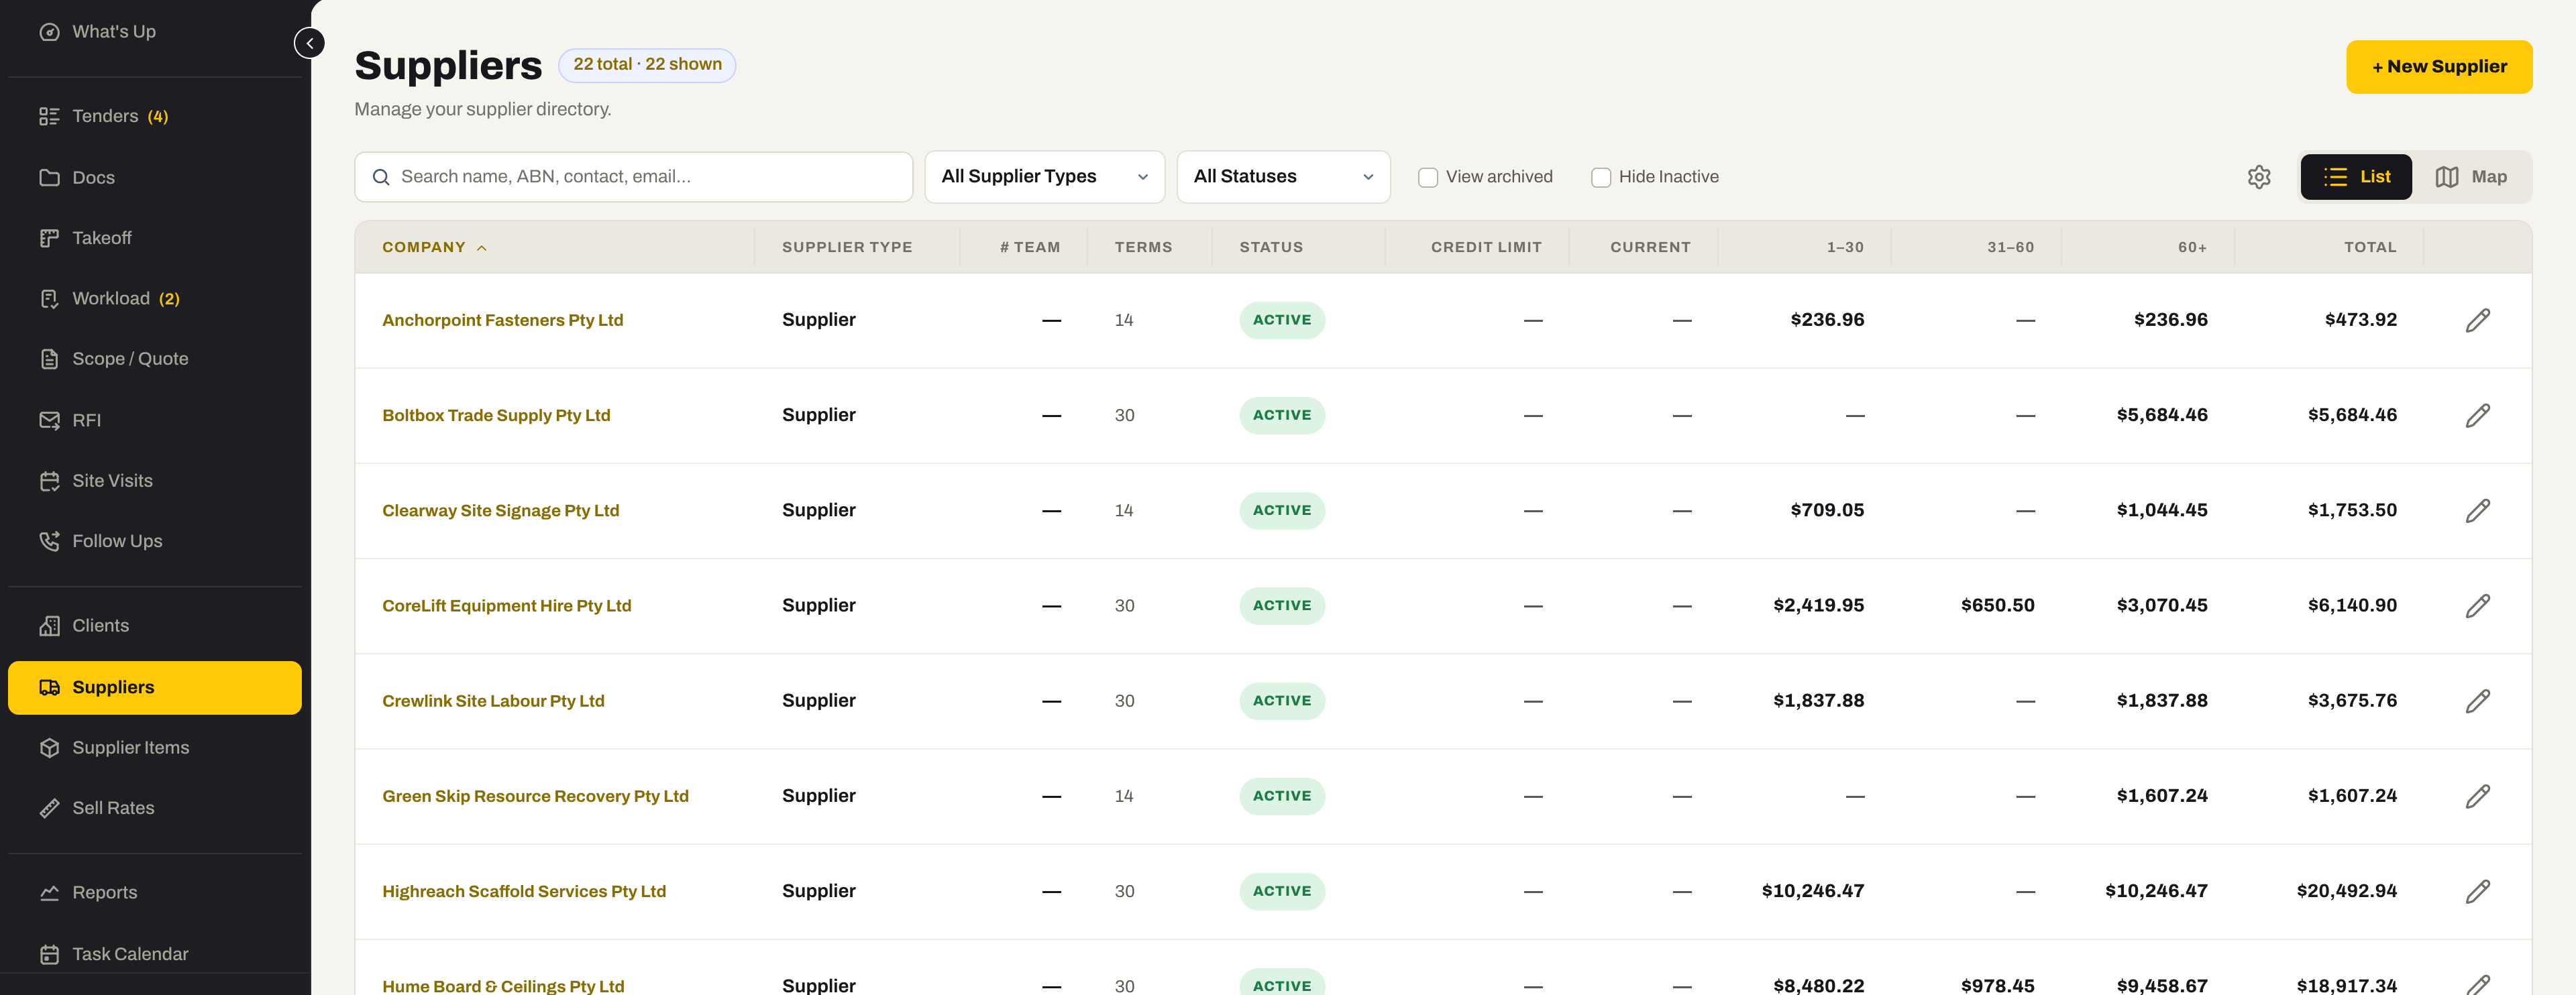Navigate to Workload page
Image resolution: width=2576 pixels, height=995 pixels.
point(154,298)
